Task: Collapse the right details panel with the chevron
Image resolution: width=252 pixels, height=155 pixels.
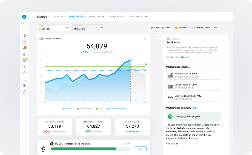Action: click(161, 37)
